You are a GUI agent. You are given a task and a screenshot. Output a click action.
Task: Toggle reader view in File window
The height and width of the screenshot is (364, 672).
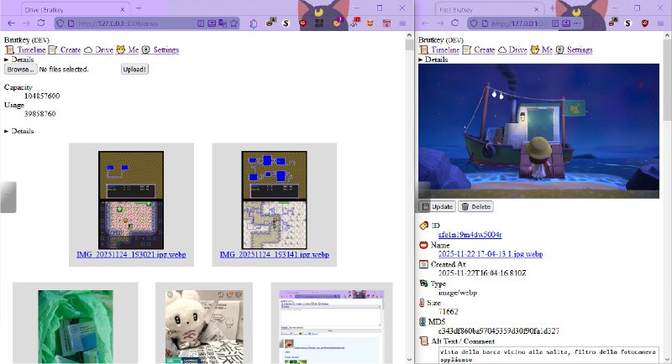pyautogui.click(x=555, y=23)
